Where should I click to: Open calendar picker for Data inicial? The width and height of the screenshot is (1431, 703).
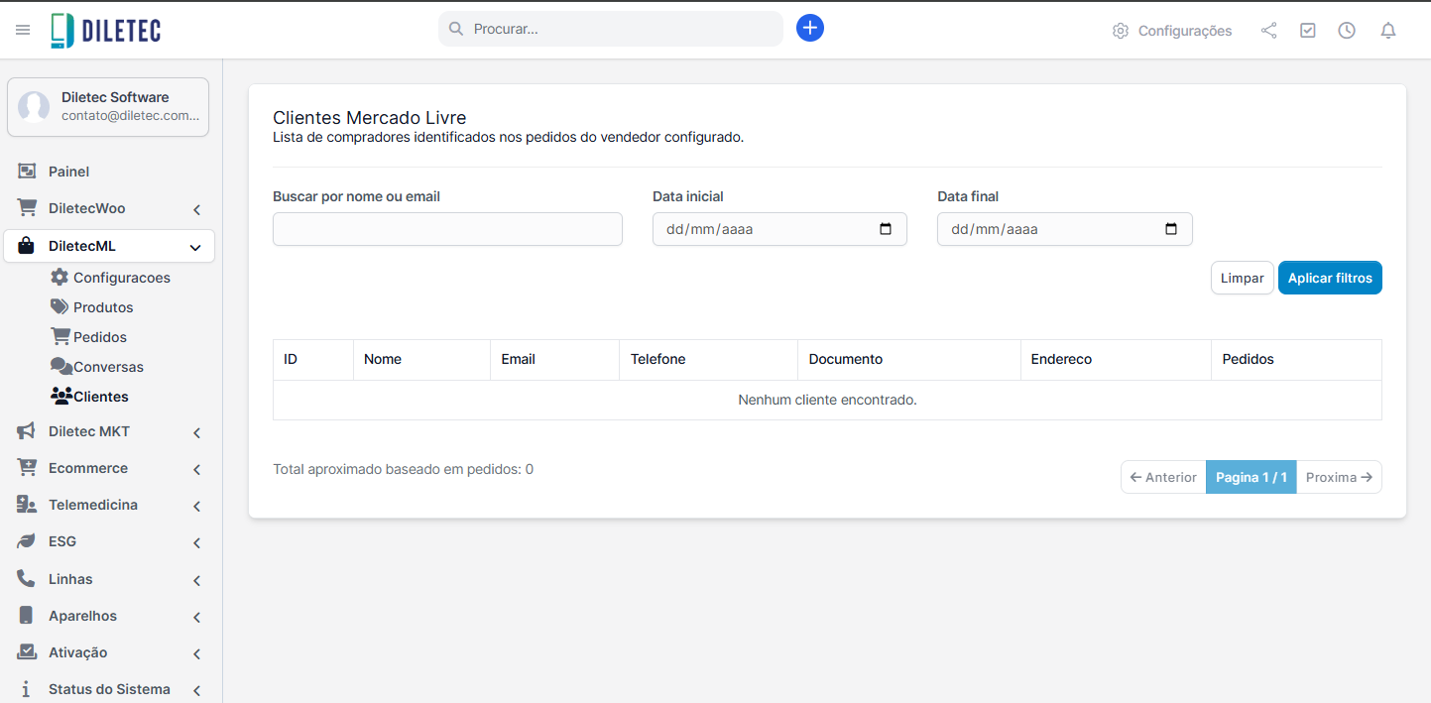coord(886,229)
